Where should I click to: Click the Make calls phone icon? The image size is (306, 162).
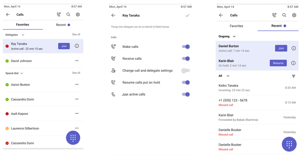click(x=113, y=47)
